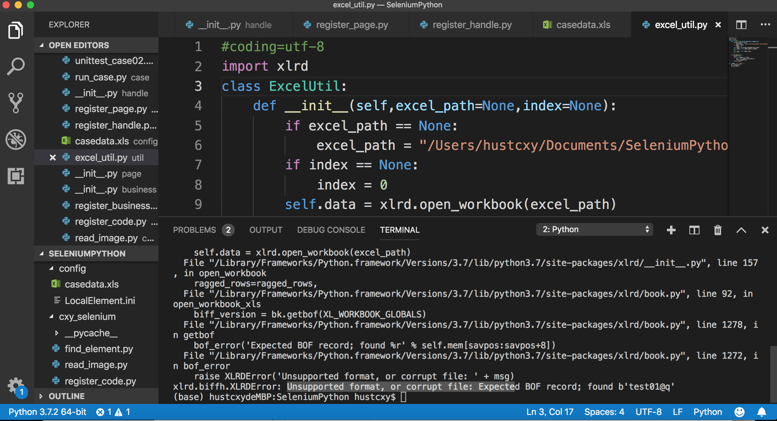Place cursor on line 9 self.data code
This screenshot has height=421, width=777.
450,204
